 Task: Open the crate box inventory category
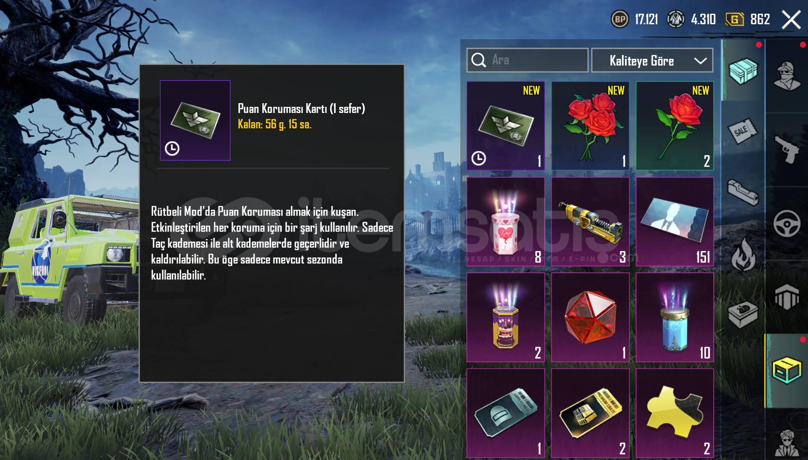(x=743, y=71)
